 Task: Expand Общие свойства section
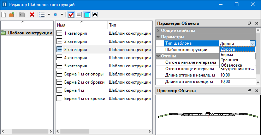[158, 30]
